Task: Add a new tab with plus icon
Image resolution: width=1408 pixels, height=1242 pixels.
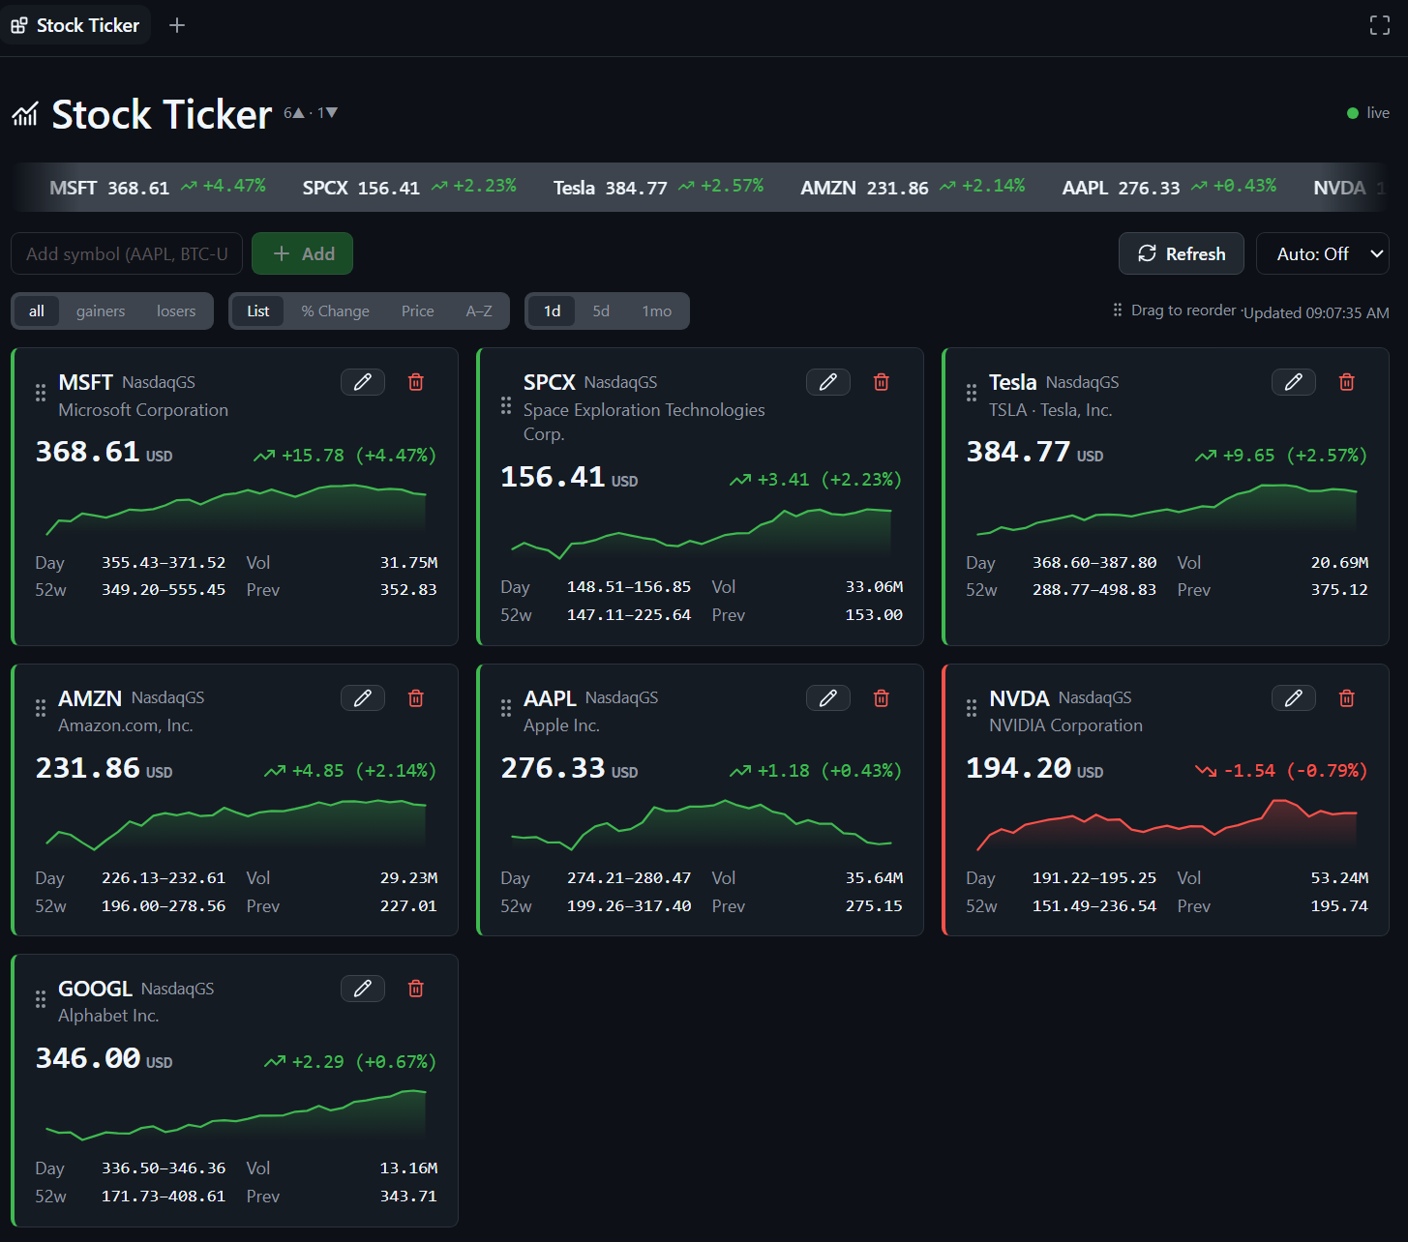Action: [177, 25]
